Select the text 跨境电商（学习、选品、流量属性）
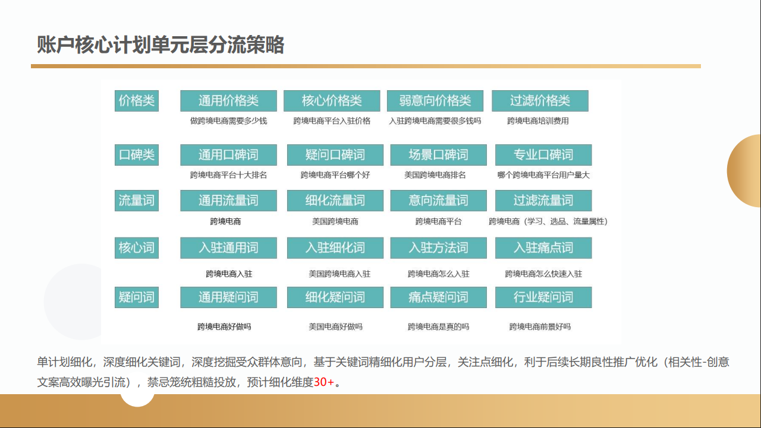The width and height of the screenshot is (761, 428). 549,221
